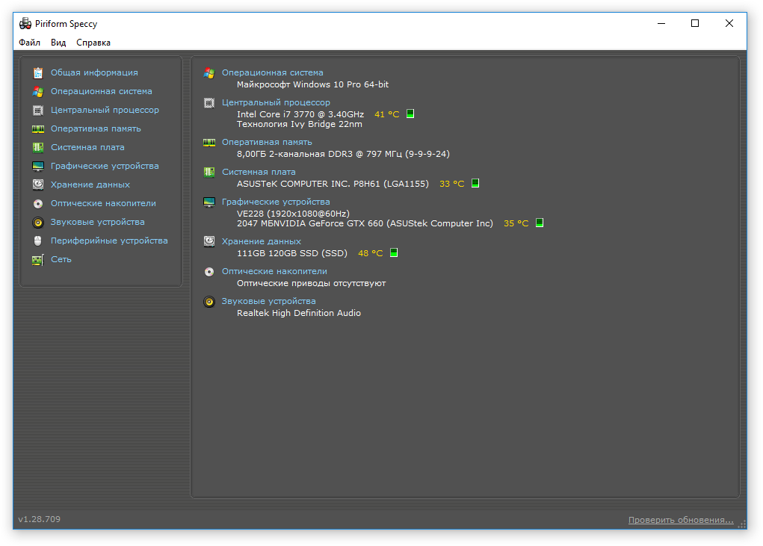Minimize the Piriform Speccy window
The height and width of the screenshot is (546, 763).
point(661,23)
